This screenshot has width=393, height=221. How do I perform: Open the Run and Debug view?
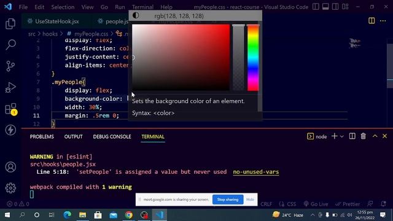(10, 87)
